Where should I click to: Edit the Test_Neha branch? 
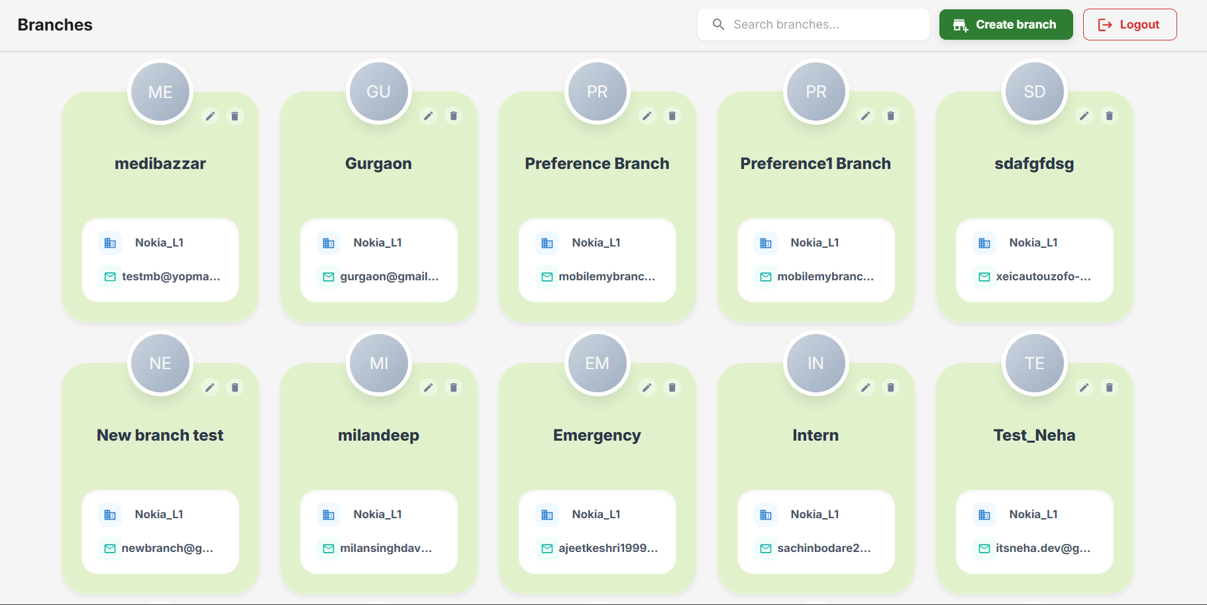pos(1084,387)
